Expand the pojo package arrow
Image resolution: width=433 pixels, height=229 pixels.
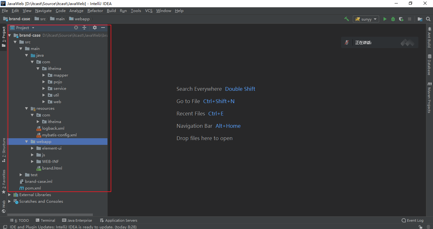44,82
